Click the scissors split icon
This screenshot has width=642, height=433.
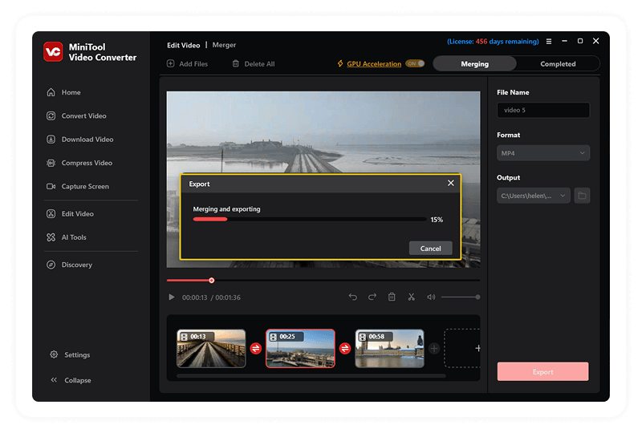pyautogui.click(x=411, y=297)
